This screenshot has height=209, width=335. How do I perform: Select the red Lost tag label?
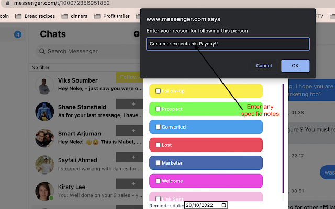pyautogui.click(x=206, y=145)
